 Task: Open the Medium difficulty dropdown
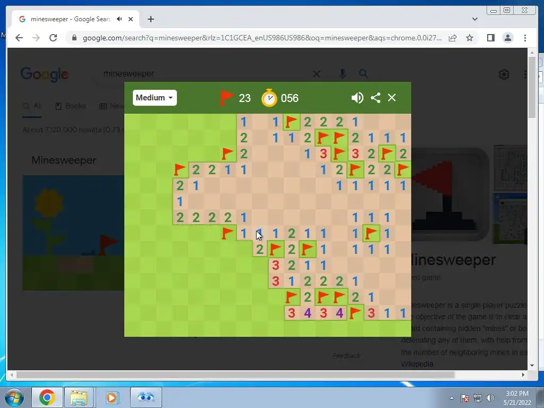[x=155, y=98]
